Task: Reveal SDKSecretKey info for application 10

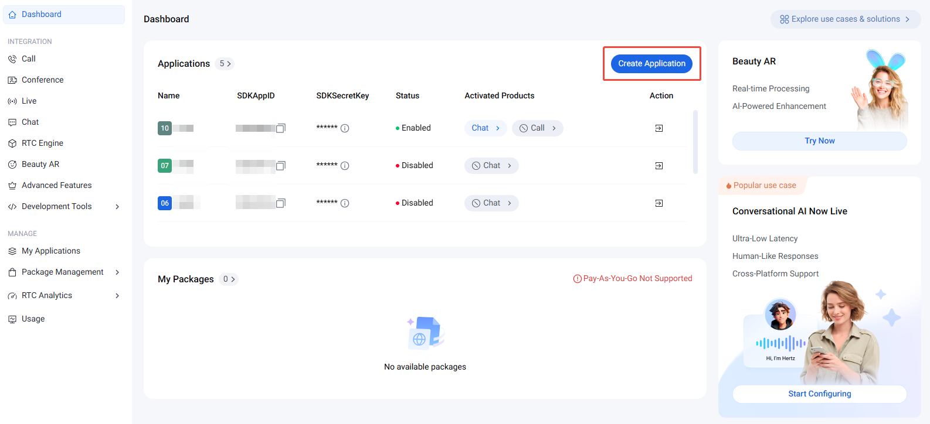Action: 345,128
